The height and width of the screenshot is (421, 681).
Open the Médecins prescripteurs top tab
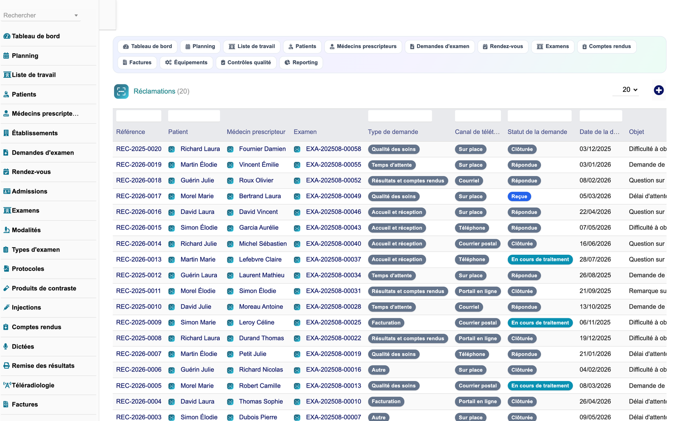pyautogui.click(x=363, y=47)
